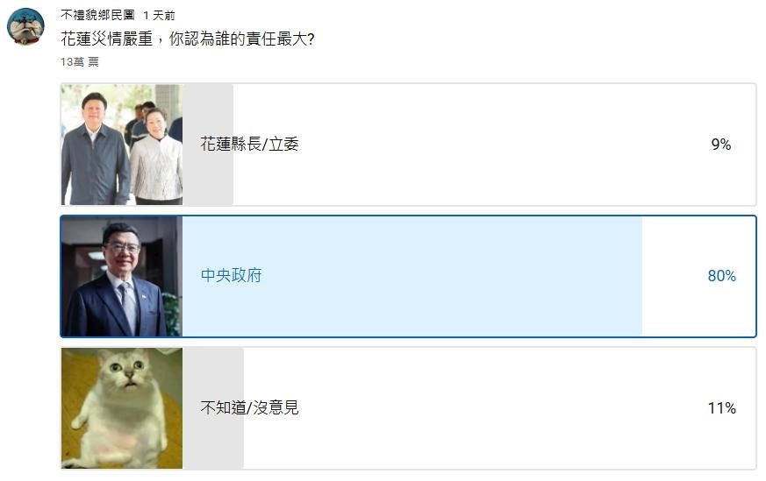The width and height of the screenshot is (766, 481).
Task: Click the gray 9% progress bar fill
Action: point(208,145)
